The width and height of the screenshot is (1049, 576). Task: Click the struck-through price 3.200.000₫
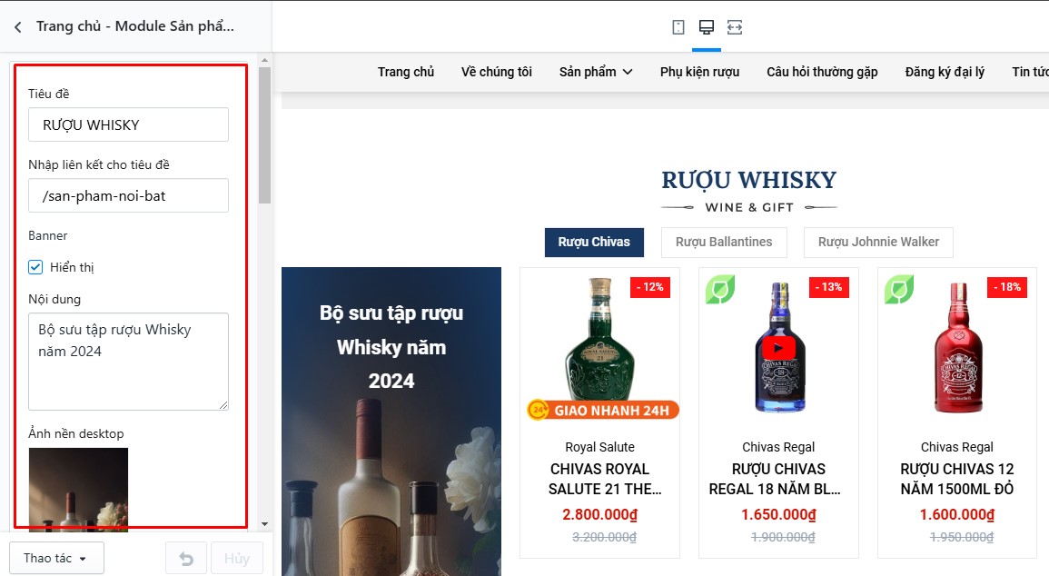[605, 537]
